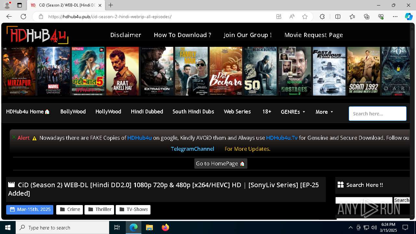Open the Scam 1992 poster
The image size is (416, 234).
pyautogui.click(x=364, y=71)
